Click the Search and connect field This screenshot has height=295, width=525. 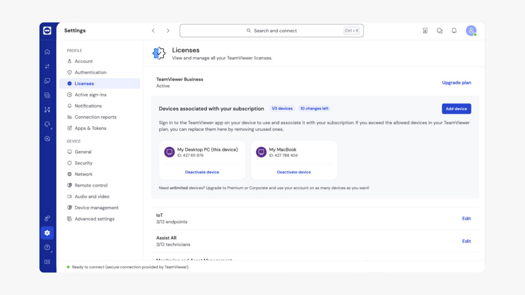[x=272, y=31]
